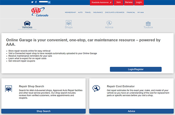
Task: Select the Toolbox briefcase icon
Action: coord(148,24)
